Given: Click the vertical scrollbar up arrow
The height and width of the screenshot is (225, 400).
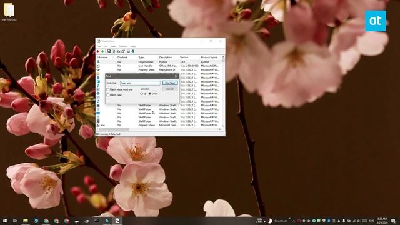Looking at the screenshot, I should tap(224, 57).
